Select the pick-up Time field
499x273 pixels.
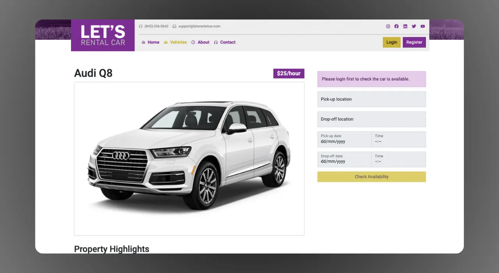click(x=399, y=139)
